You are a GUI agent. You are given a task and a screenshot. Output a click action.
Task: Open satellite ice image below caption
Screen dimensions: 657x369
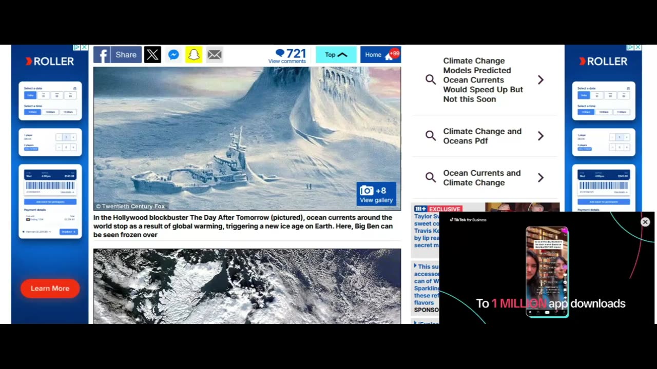point(247,286)
